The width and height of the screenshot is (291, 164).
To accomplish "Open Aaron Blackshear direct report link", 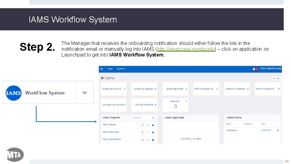I will point(111,132).
